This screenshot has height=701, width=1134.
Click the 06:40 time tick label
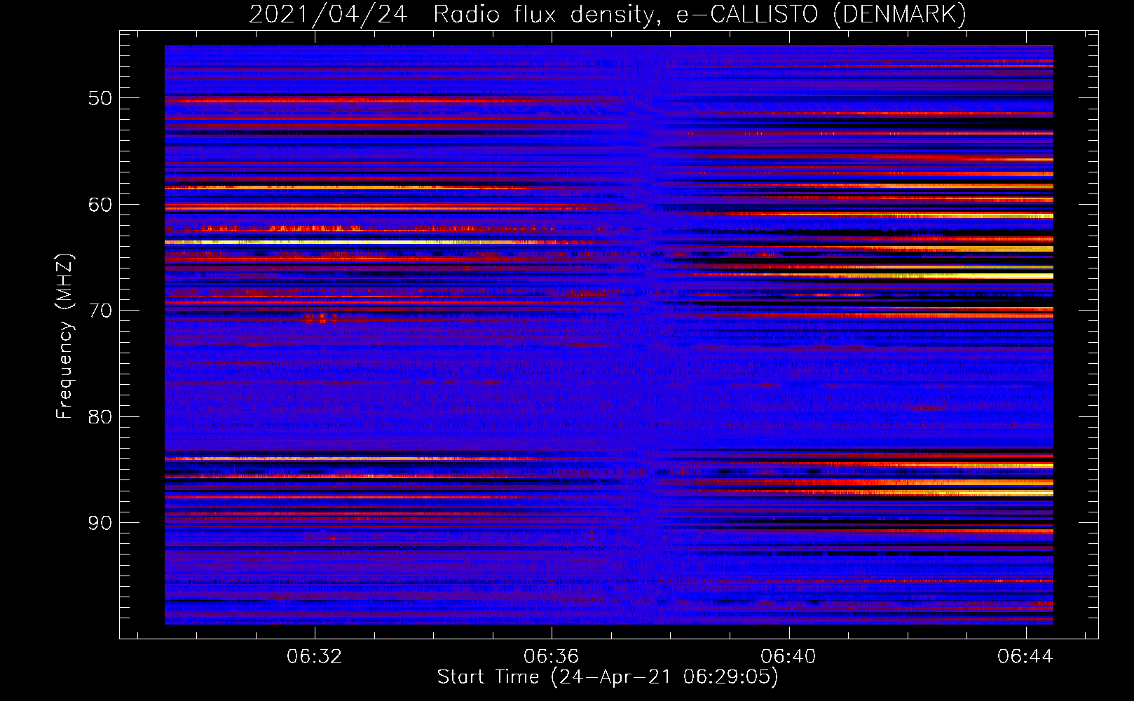(x=788, y=656)
